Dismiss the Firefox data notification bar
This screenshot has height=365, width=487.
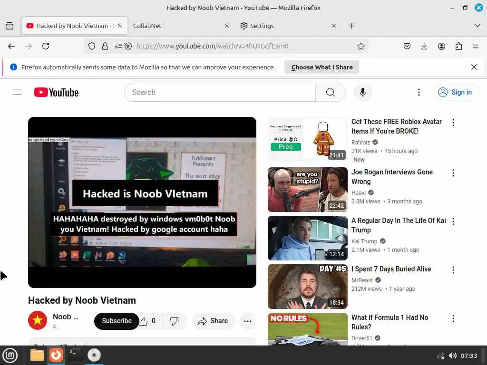[x=474, y=67]
